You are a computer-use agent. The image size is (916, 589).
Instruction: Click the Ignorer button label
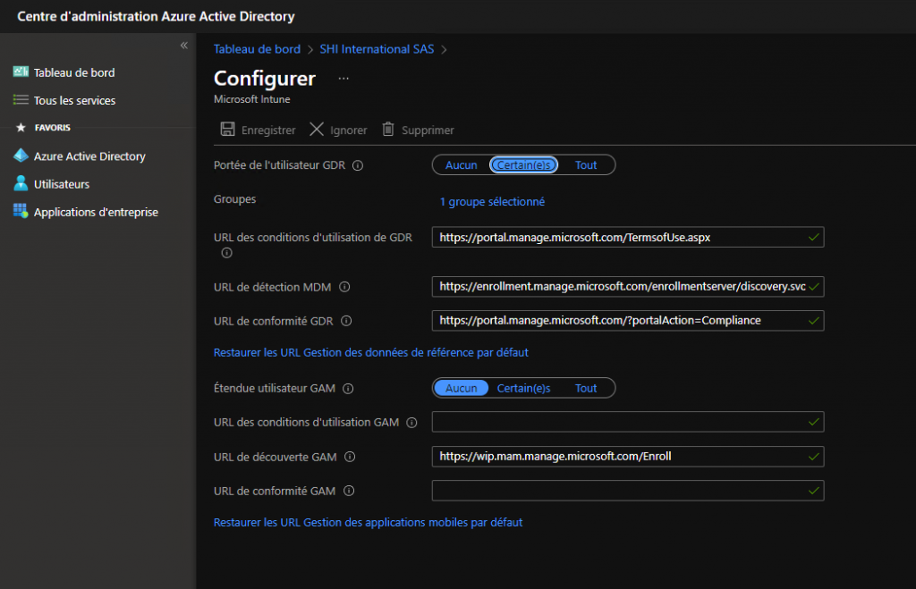[x=349, y=130]
